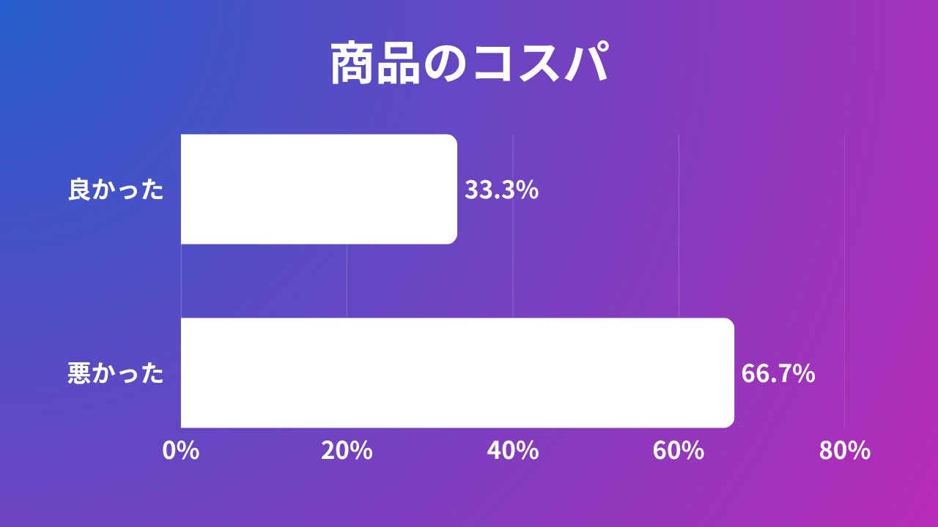Click the 66.7% data value label
The height and width of the screenshot is (527, 938).
(778, 374)
